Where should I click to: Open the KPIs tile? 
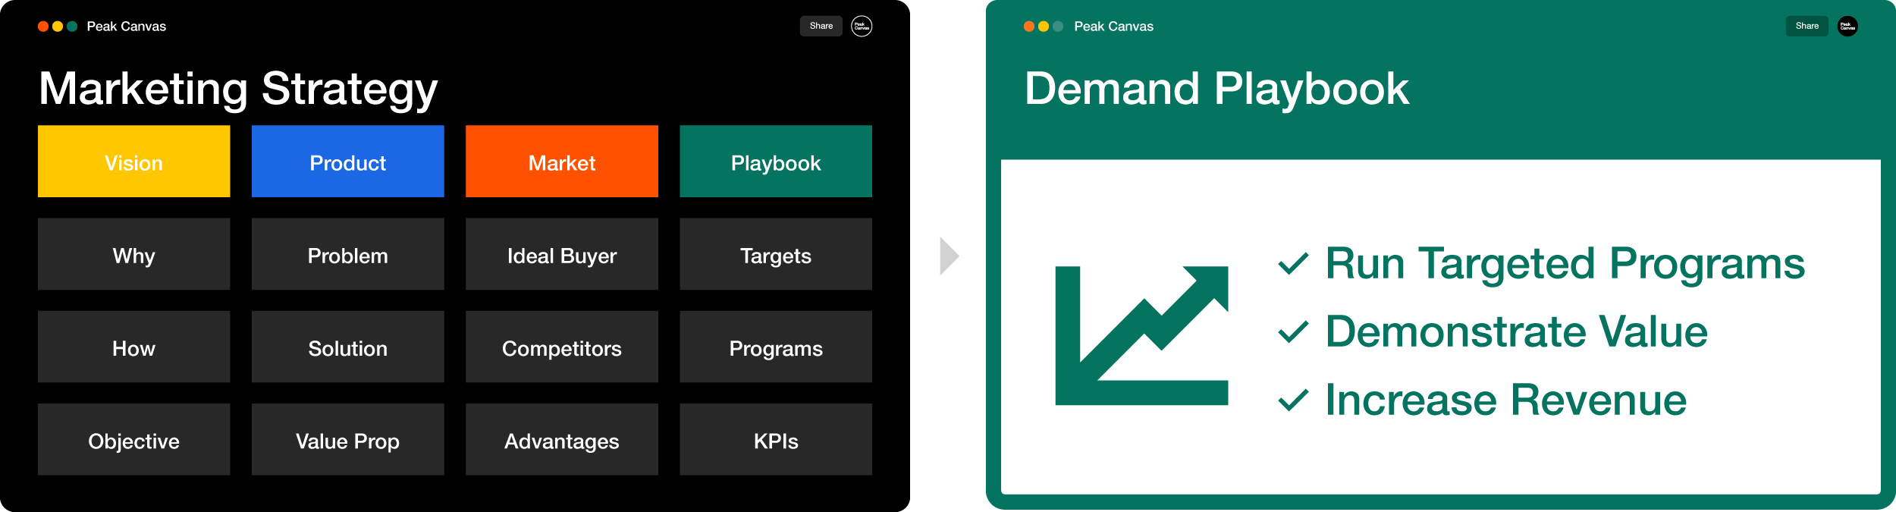click(x=775, y=440)
